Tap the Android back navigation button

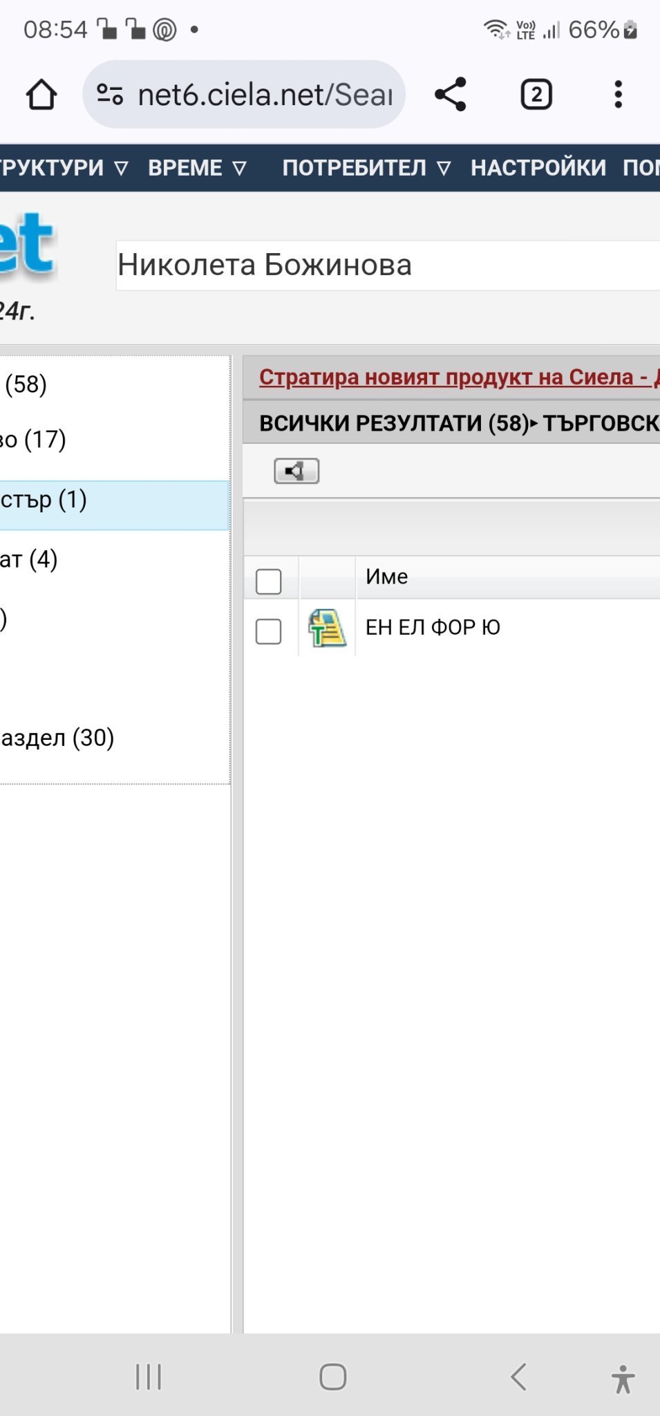519,1377
